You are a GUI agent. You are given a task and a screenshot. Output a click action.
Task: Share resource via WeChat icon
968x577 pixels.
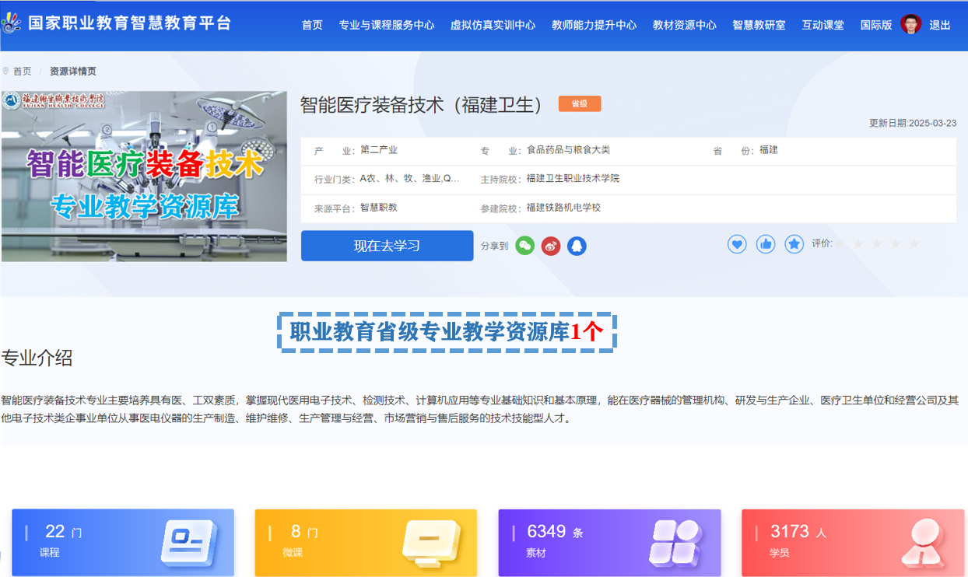525,246
